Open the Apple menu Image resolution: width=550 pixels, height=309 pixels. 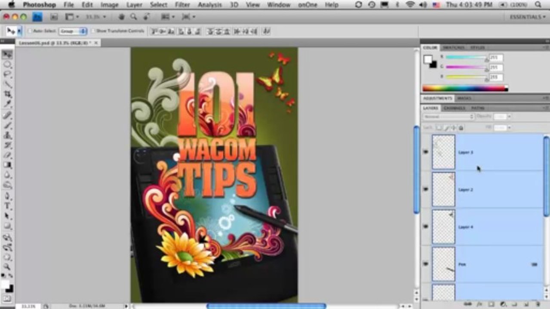click(x=12, y=5)
